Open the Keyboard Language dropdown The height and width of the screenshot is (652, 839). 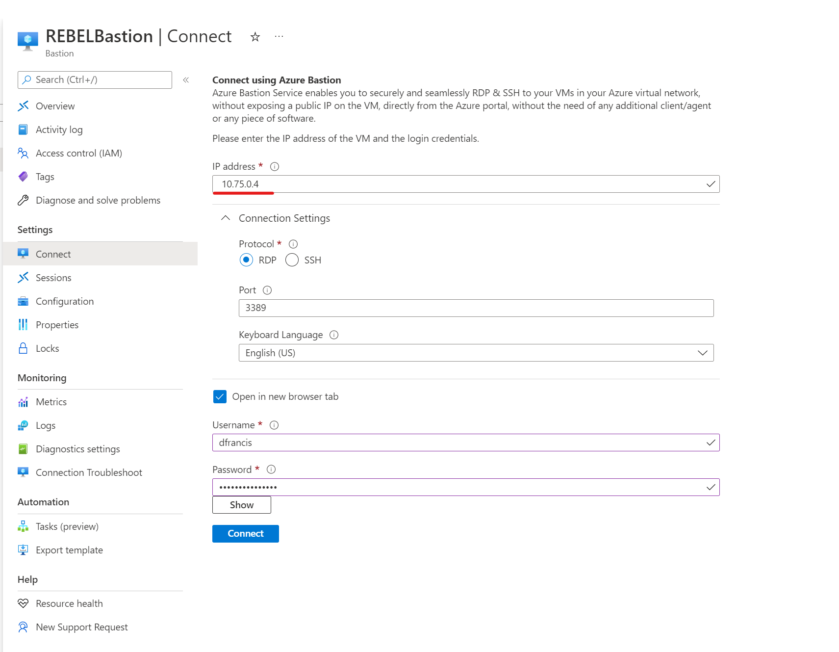476,353
